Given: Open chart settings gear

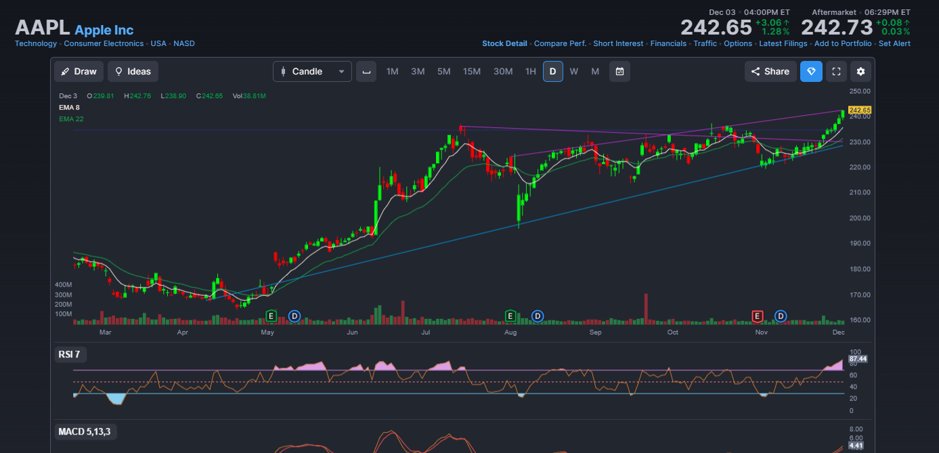Looking at the screenshot, I should point(860,71).
